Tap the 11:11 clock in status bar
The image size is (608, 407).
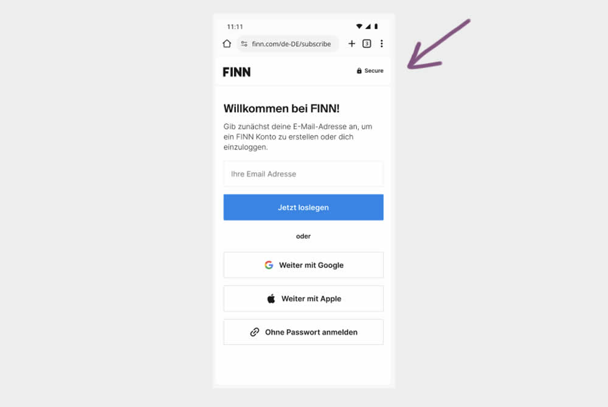point(235,27)
